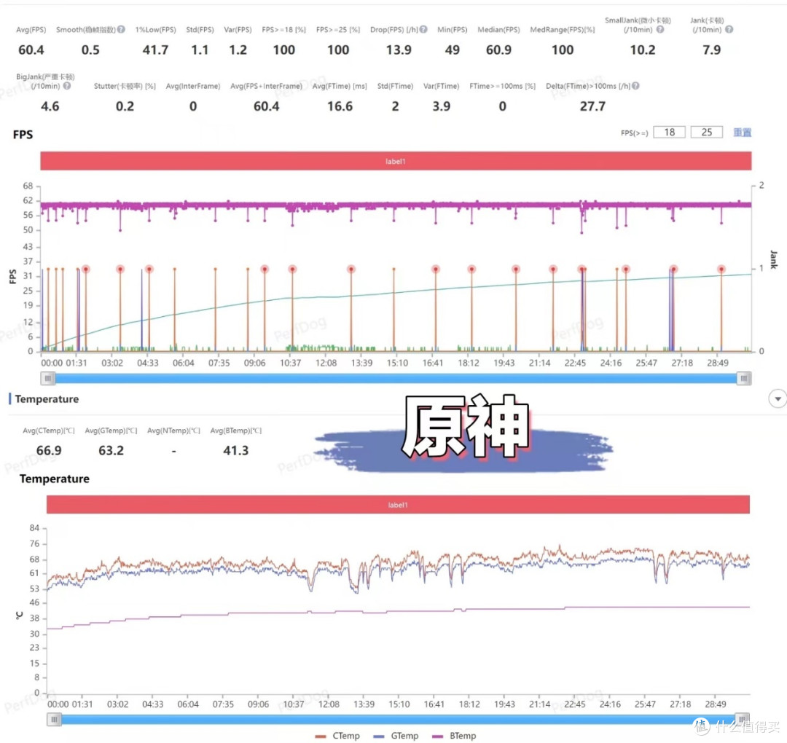This screenshot has width=787, height=743.
Task: Grab right handle of Temperature range slider
Action: [x=743, y=720]
